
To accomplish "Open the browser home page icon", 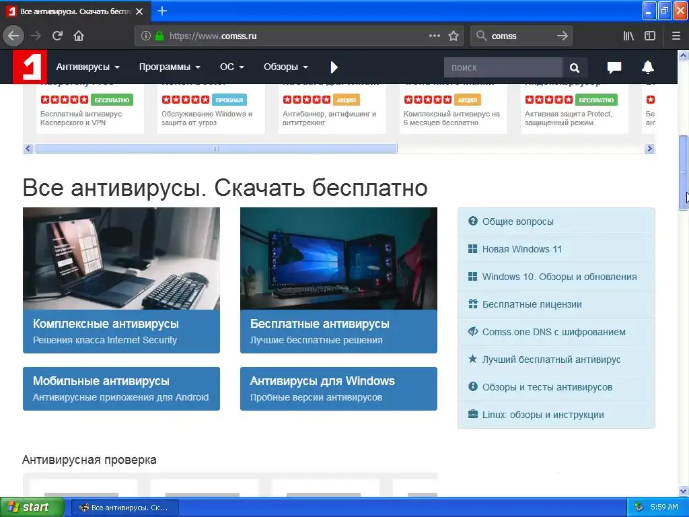I will tap(79, 36).
